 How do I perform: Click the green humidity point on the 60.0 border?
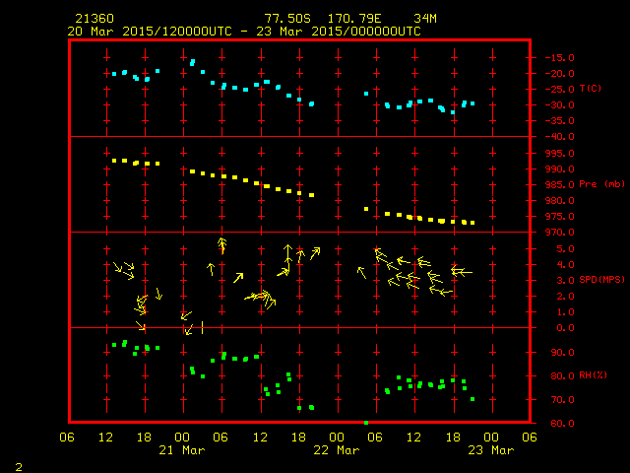(366, 423)
